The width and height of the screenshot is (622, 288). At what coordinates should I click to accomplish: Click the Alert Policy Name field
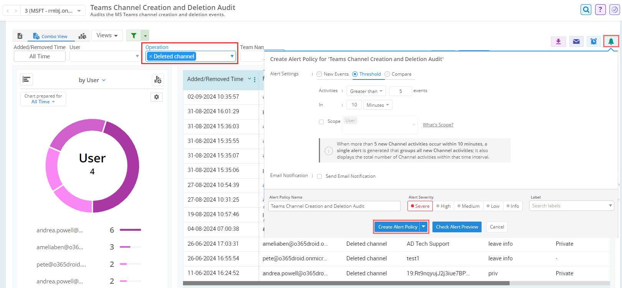(334, 206)
